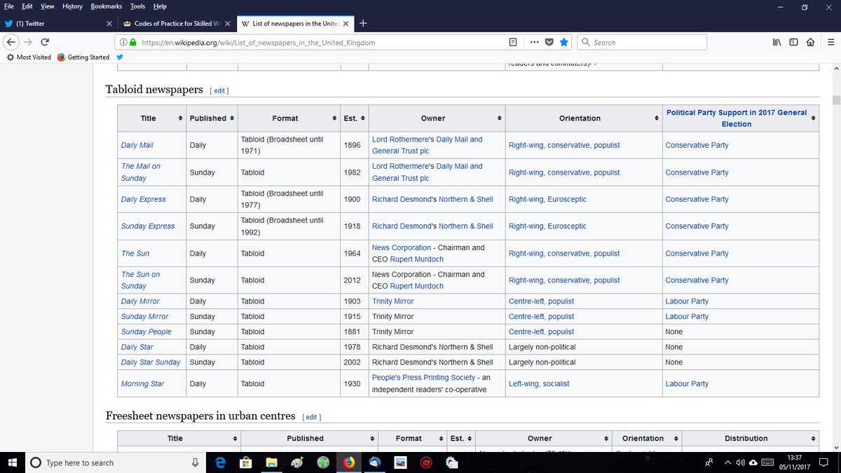Switch to Codes of Practice tab
The width and height of the screenshot is (841, 473).
[177, 23]
